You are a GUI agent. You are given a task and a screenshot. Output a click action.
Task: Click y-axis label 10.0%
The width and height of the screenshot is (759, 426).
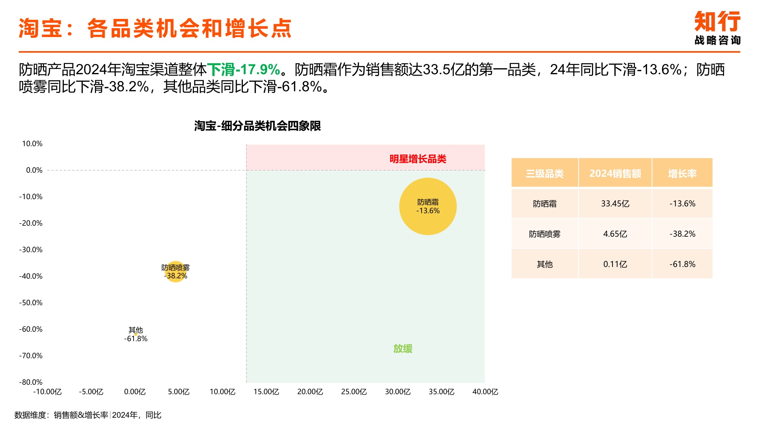pyautogui.click(x=32, y=144)
